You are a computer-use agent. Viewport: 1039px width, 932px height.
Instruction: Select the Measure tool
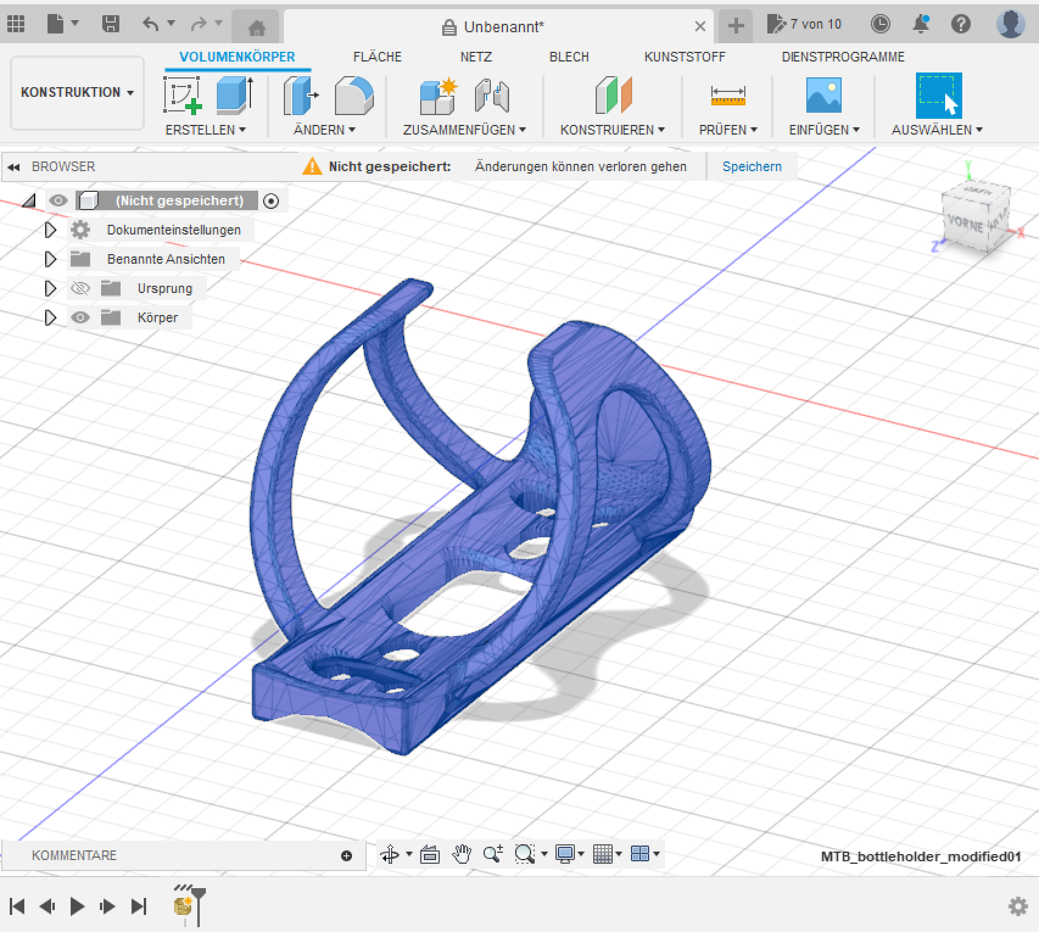[728, 96]
